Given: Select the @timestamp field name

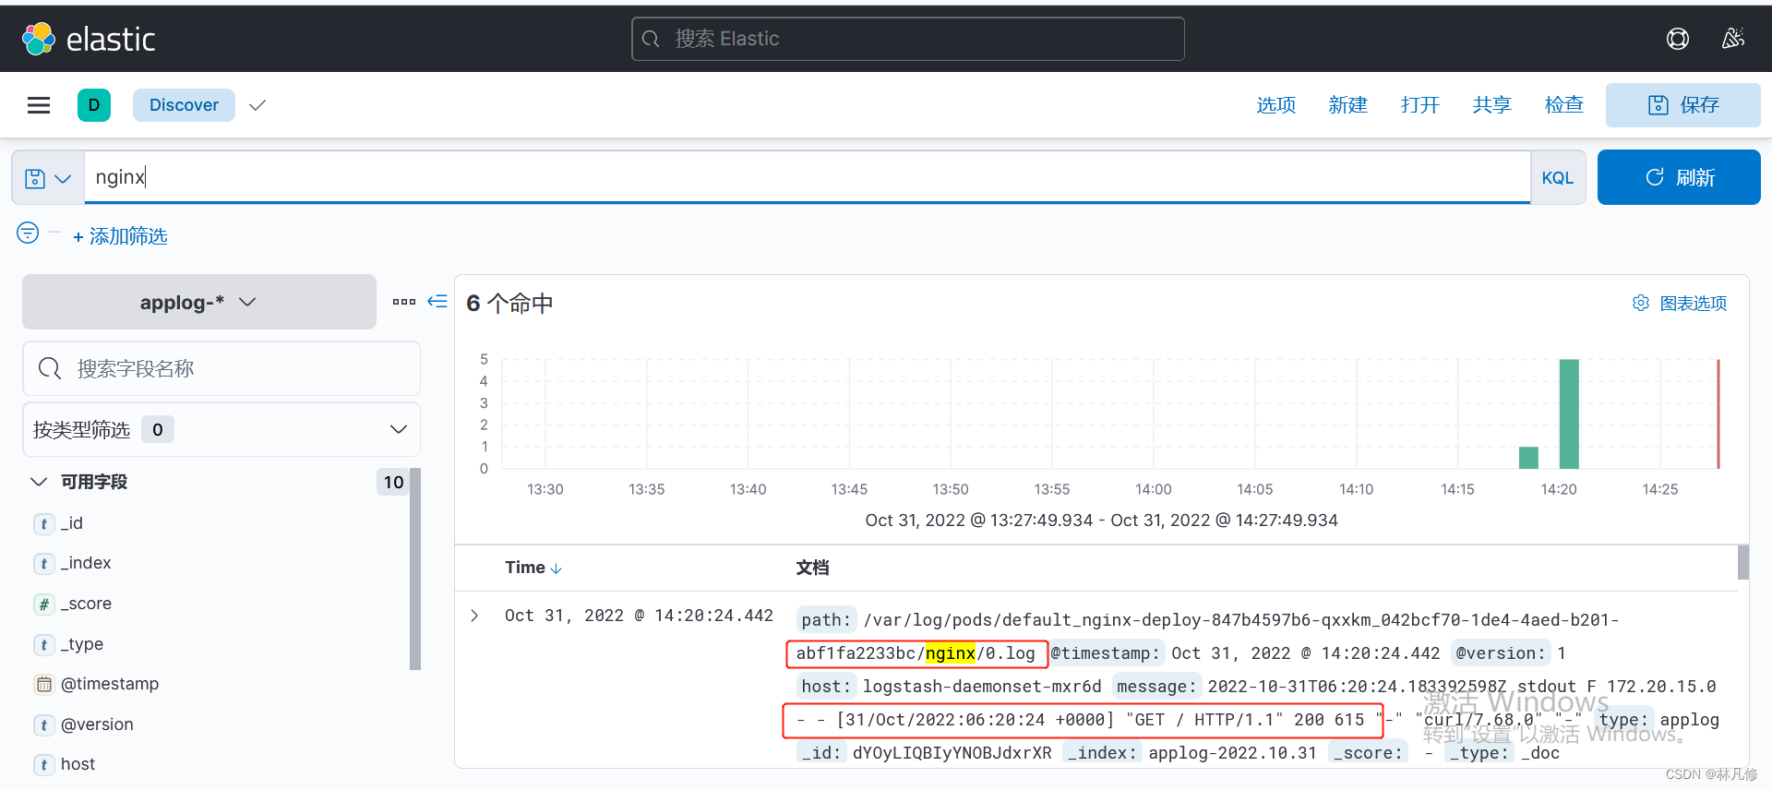Looking at the screenshot, I should pyautogui.click(x=110, y=684).
